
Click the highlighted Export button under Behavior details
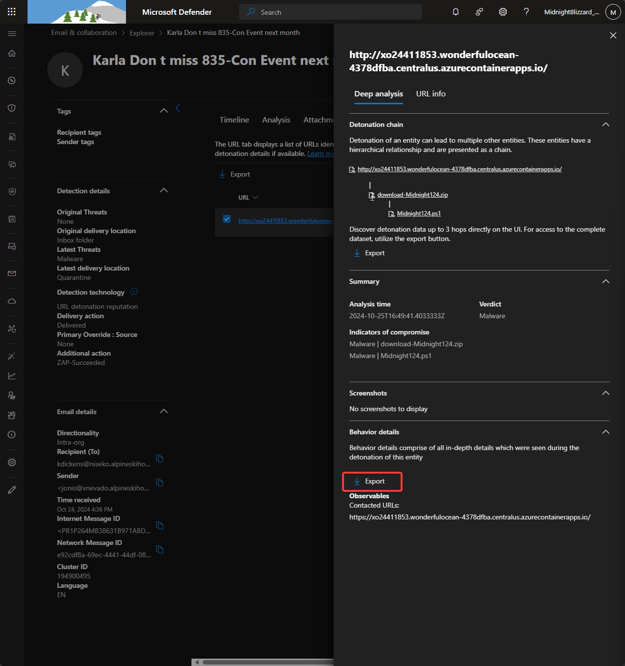372,482
